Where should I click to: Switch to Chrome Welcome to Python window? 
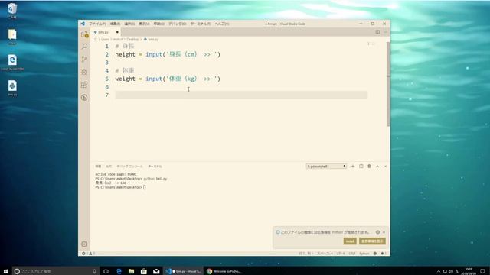click(x=224, y=271)
